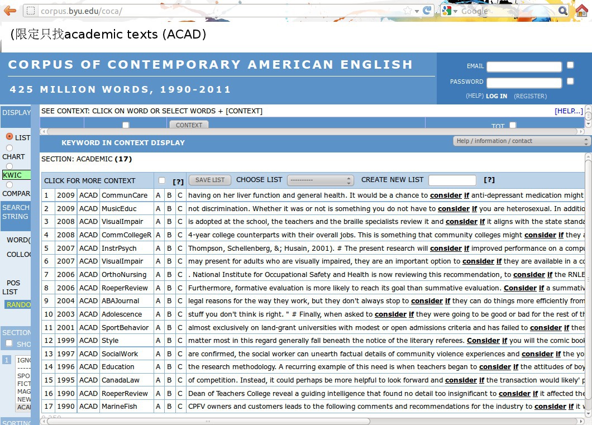
Task: Click 'Consider if' keyword in row 8
Action: 524,288
